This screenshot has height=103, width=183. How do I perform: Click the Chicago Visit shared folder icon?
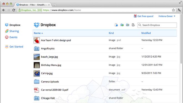[37, 98]
